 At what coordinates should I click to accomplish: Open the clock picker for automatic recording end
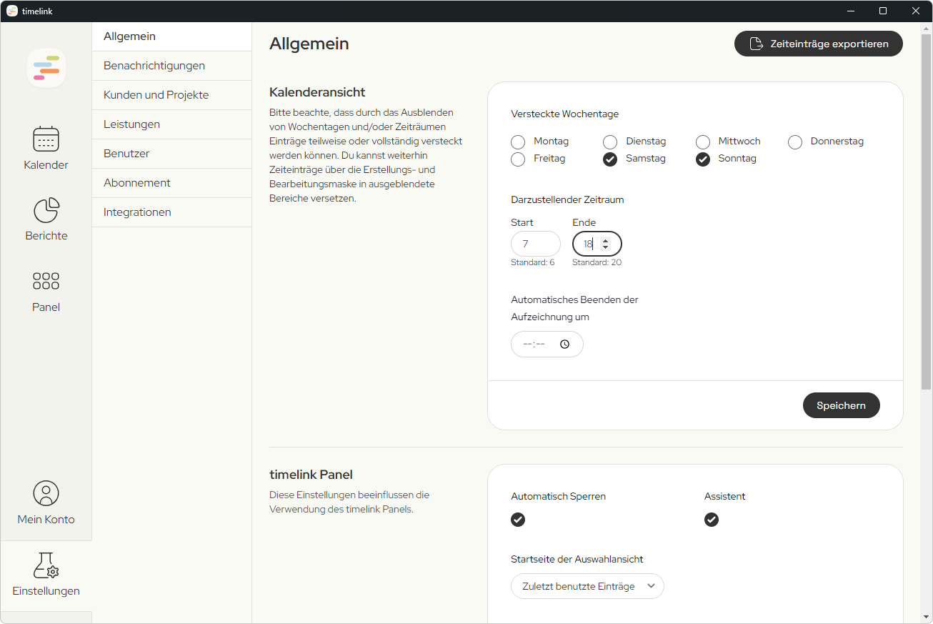click(x=564, y=344)
